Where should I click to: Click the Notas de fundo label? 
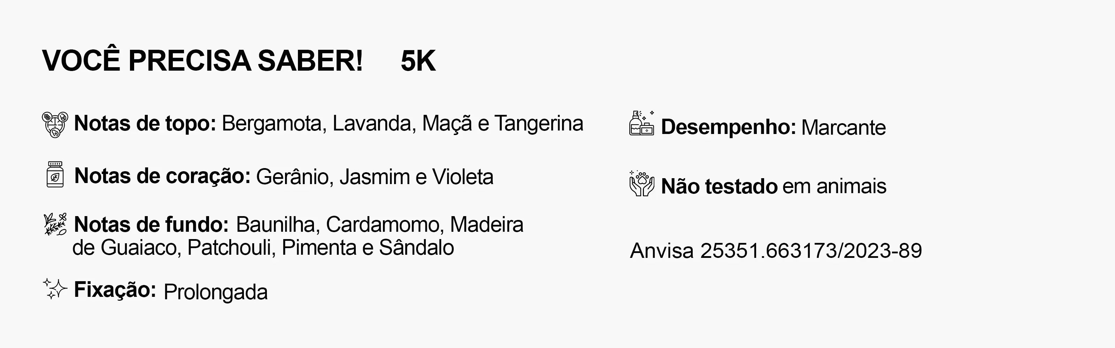(152, 225)
